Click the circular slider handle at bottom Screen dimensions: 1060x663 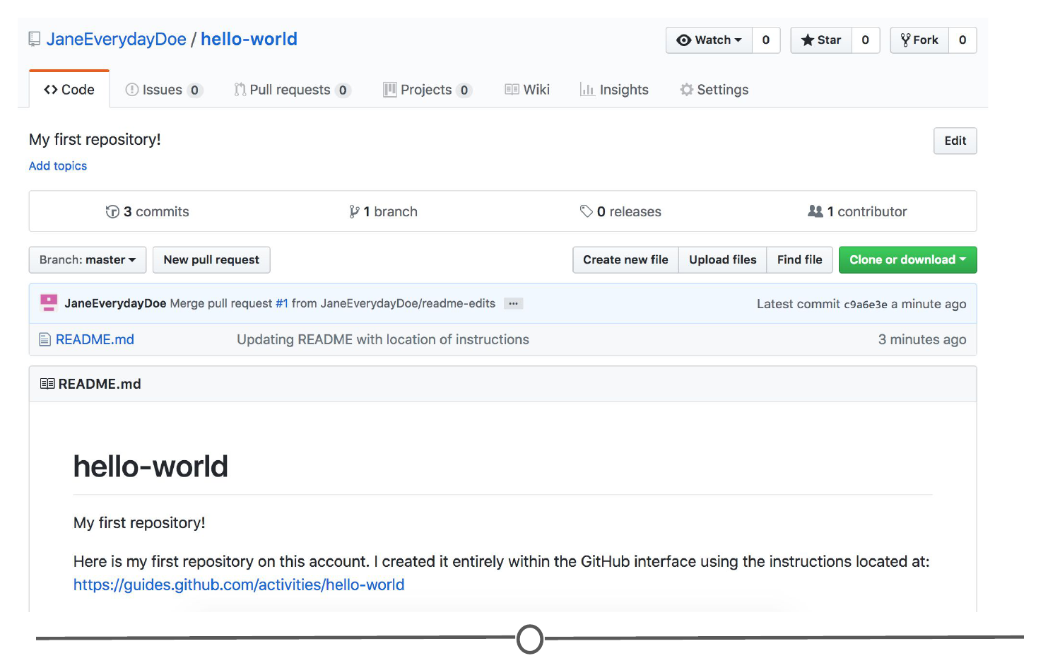[530, 639]
